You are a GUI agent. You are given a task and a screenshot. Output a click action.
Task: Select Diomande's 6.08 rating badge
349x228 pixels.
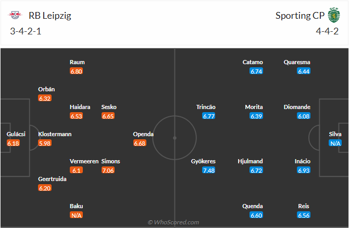pyautogui.click(x=304, y=116)
